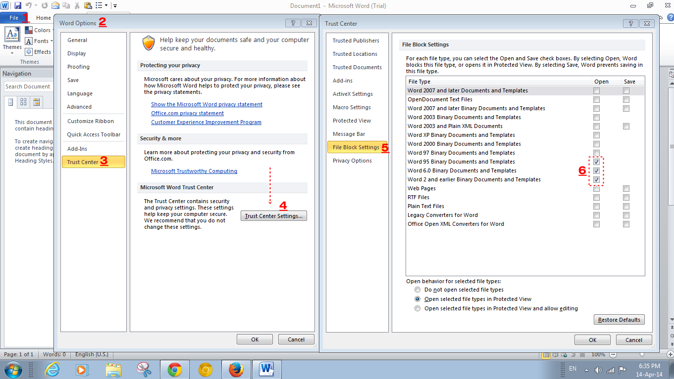Screen dimensions: 674x379
Task: Open the bullet list dropdown arrow in toolbar
Action: 106,5
